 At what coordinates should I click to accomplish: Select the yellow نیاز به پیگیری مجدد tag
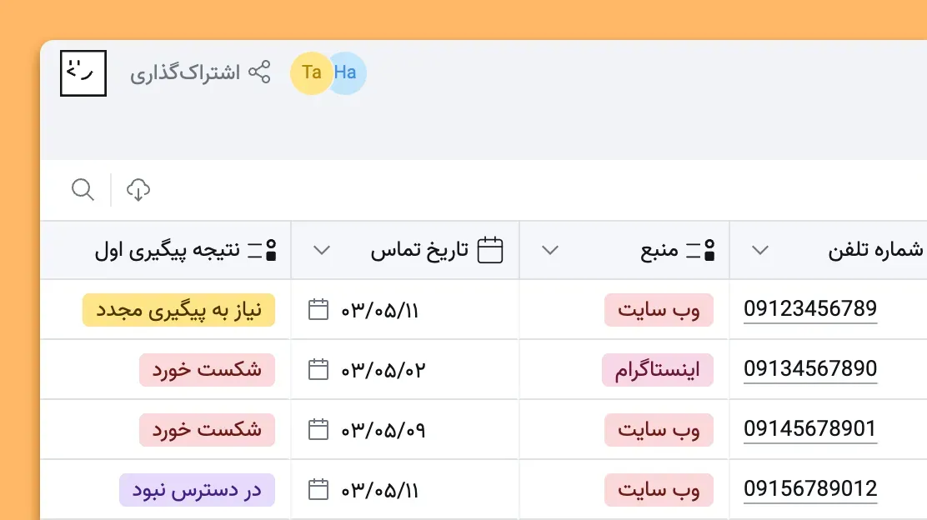click(178, 309)
